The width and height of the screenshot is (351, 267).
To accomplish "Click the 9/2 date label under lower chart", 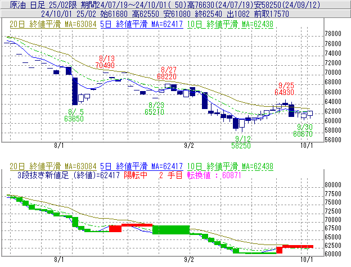I will click(189, 260).
